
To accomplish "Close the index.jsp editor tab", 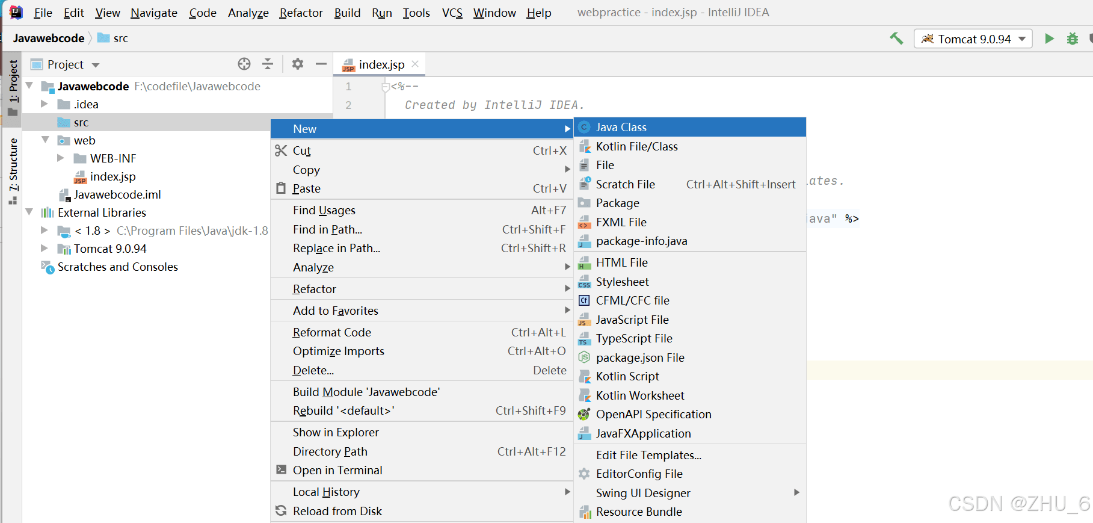I will (415, 64).
